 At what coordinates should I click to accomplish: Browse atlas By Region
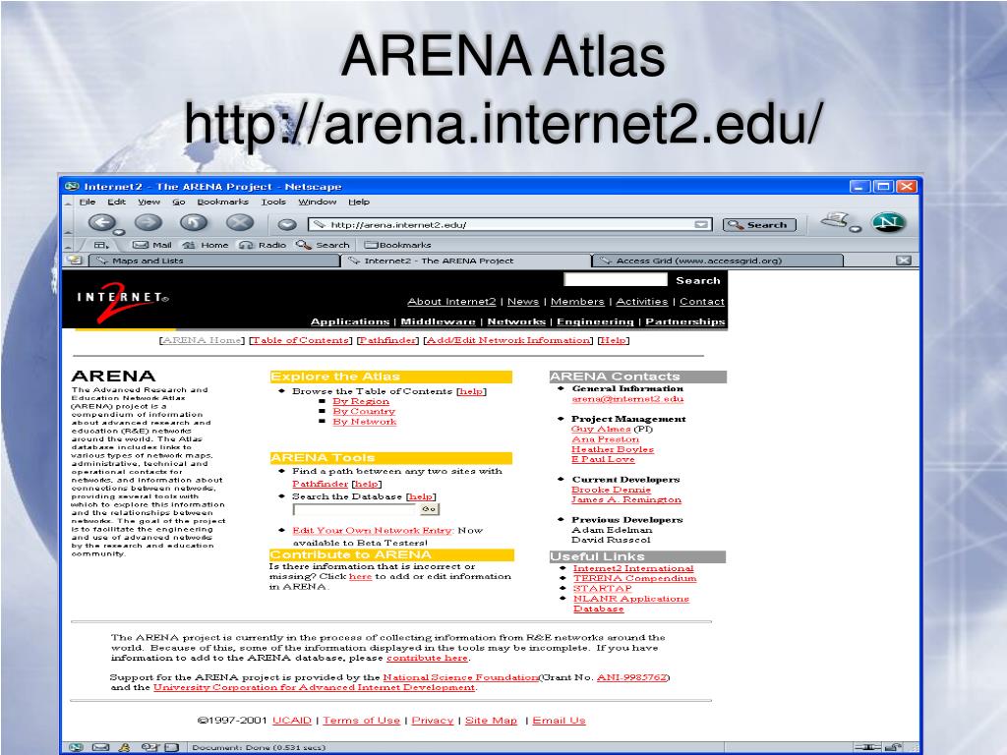coord(361,401)
